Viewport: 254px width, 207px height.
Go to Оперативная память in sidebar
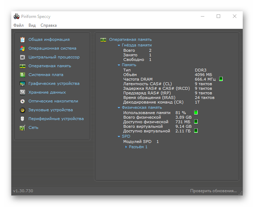(x=50, y=66)
